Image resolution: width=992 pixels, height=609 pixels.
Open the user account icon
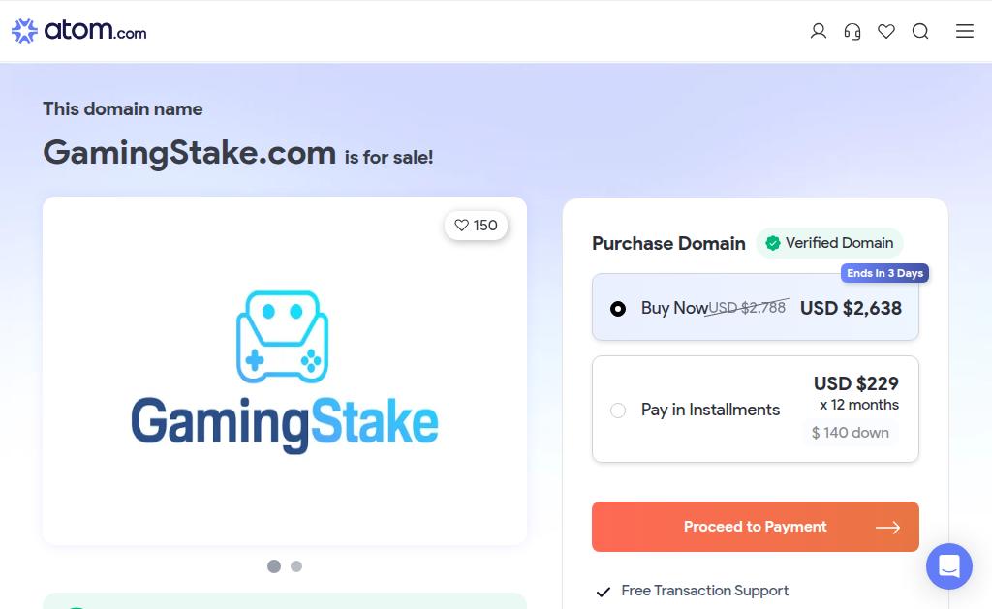[818, 31]
